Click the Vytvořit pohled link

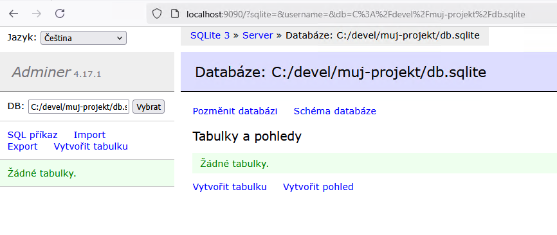(x=318, y=187)
